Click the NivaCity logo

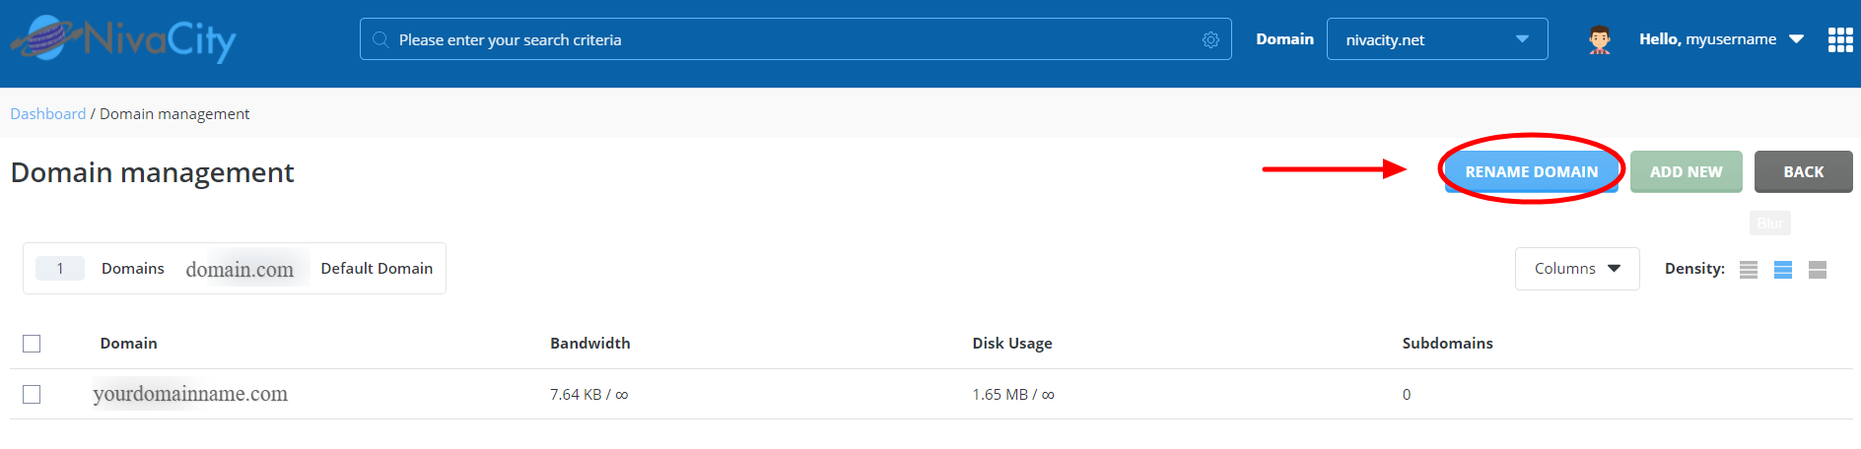point(124,39)
